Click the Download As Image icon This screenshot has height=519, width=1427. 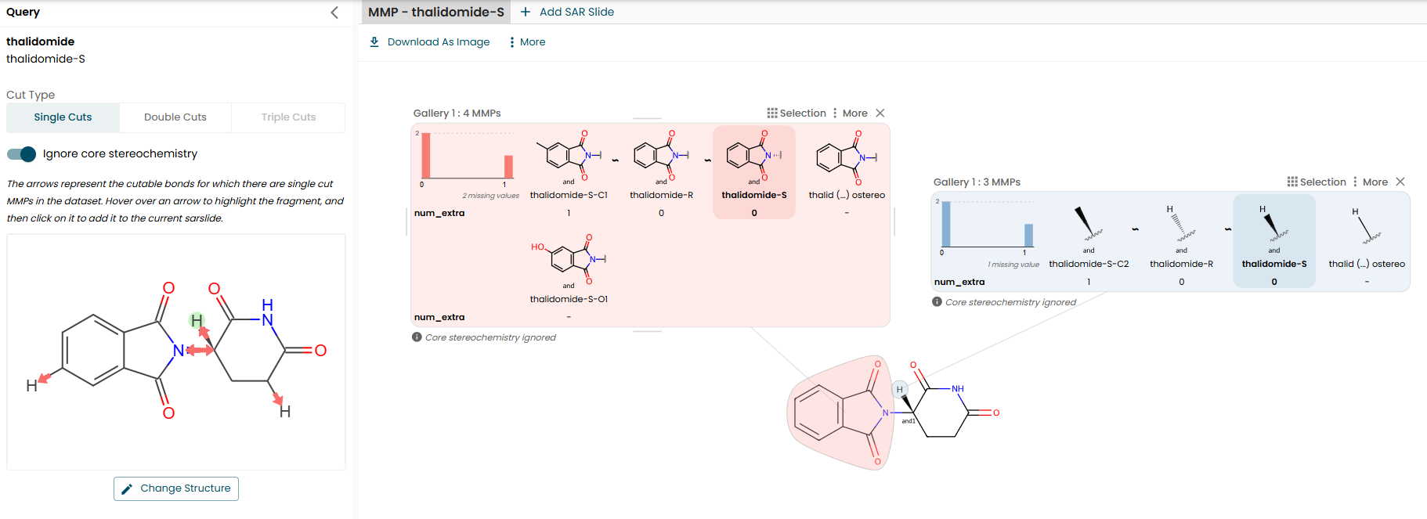coord(374,42)
